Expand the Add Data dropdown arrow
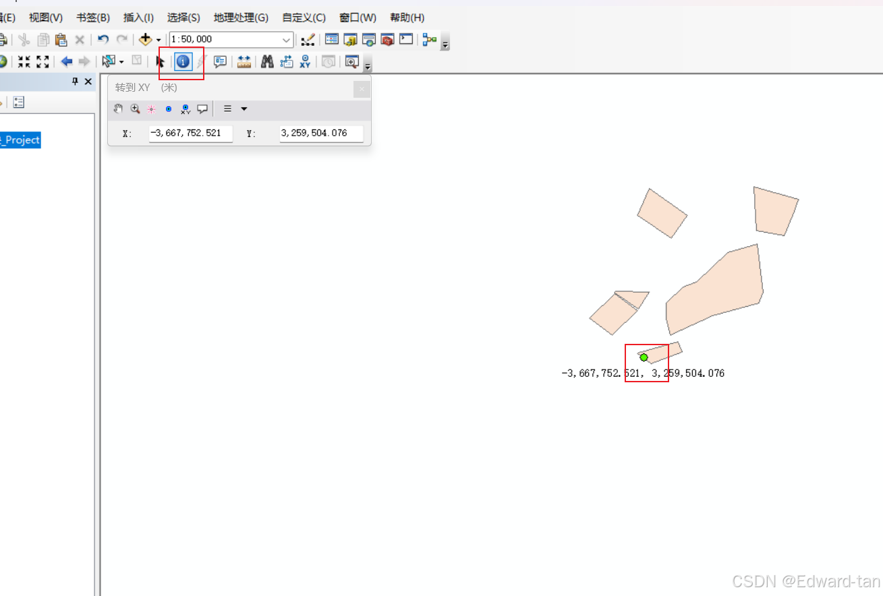Screen dimensions: 883x596 [x=159, y=40]
